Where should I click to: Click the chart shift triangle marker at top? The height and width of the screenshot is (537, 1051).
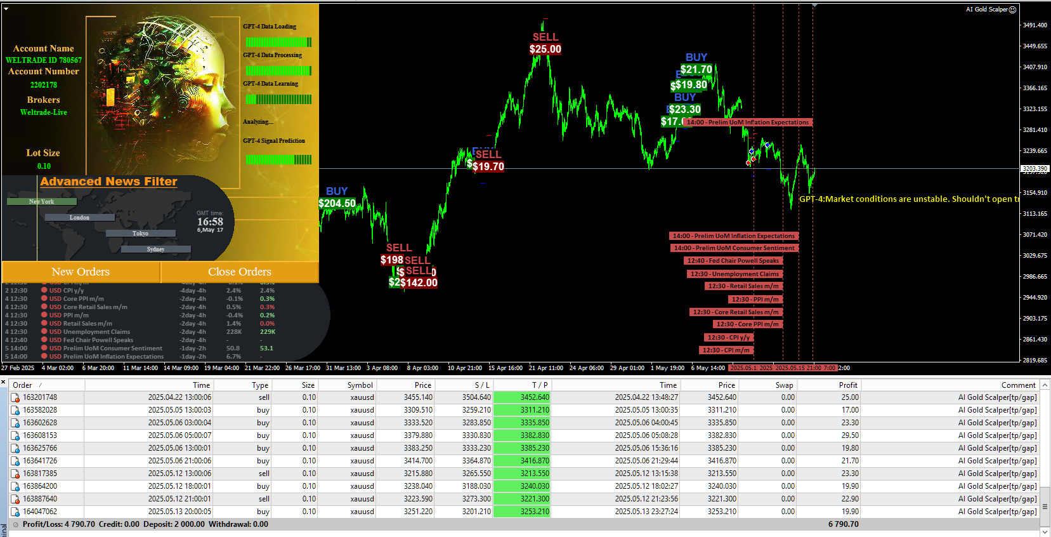[x=814, y=5]
